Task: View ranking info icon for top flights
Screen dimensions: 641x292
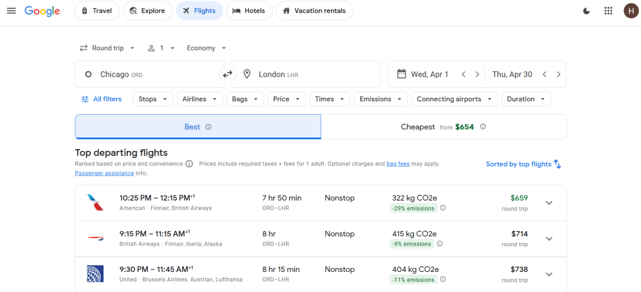Action: (189, 164)
